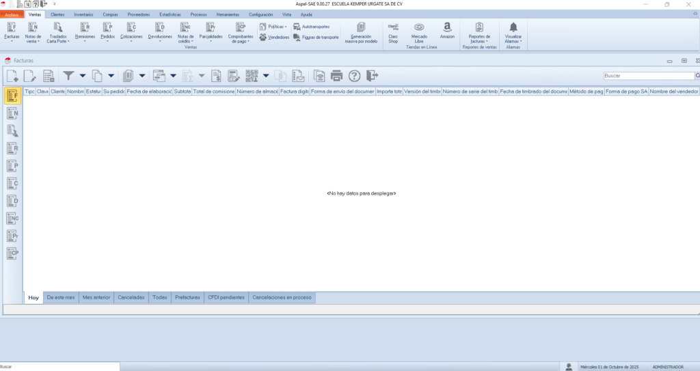Switch to the Compras ribbon tab
Viewport: 700px width, 371px height.
point(110,15)
